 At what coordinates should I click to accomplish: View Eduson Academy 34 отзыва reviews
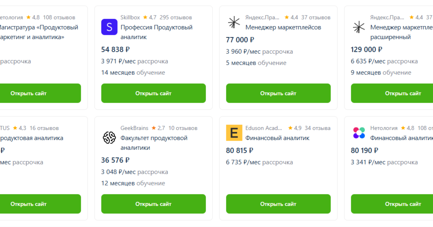[x=317, y=128]
